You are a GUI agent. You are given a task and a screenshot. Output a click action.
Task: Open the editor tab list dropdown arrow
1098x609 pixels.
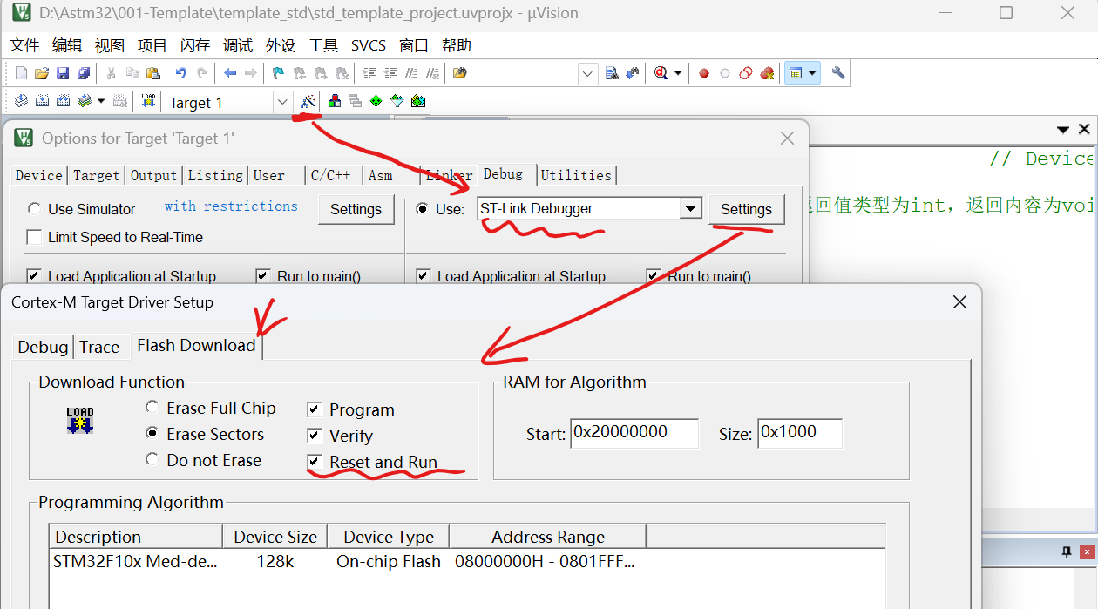[1063, 130]
